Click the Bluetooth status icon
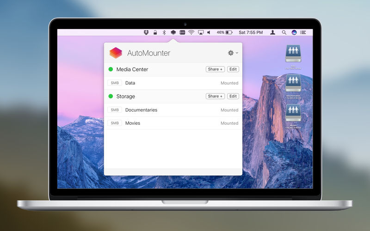 164,33
